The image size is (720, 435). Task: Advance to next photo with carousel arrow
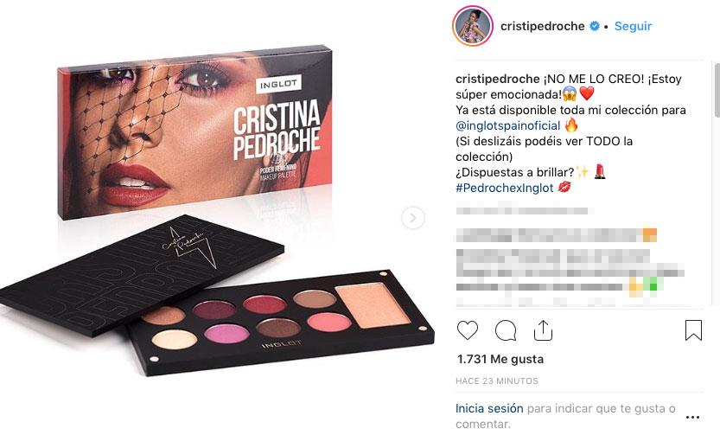pos(413,218)
